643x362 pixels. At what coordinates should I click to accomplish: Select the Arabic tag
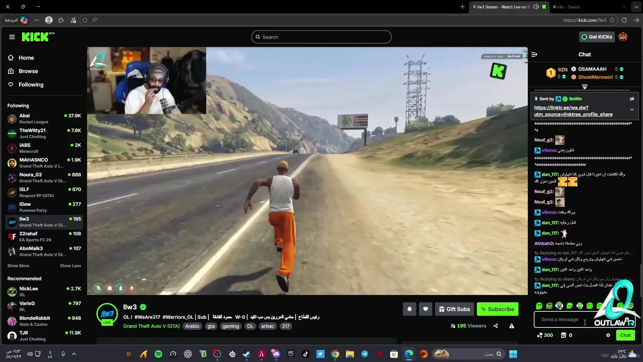tap(192, 326)
